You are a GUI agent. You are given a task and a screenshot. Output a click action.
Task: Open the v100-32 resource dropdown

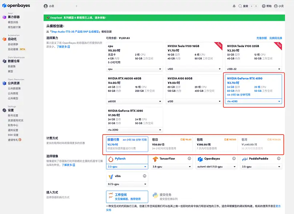(254, 69)
